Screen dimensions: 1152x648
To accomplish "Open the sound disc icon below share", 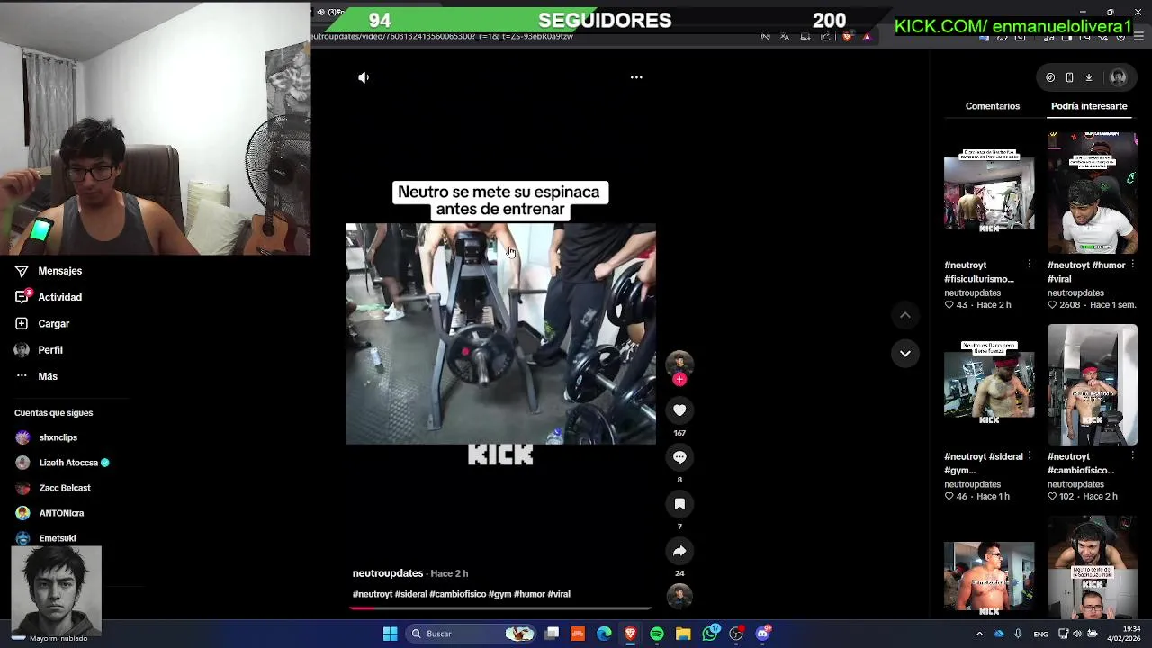I will [679, 596].
